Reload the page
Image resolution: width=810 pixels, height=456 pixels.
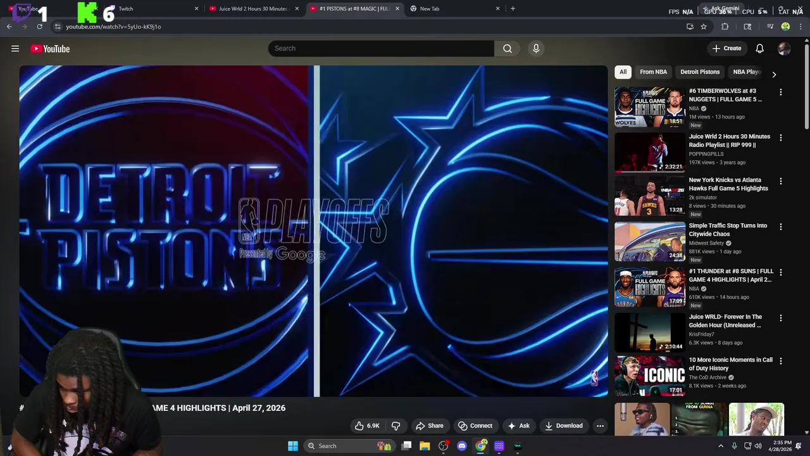39,27
